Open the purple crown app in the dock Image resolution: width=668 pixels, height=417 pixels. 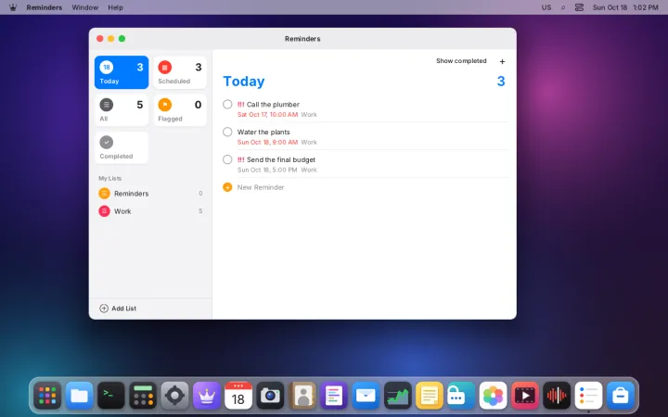207,396
